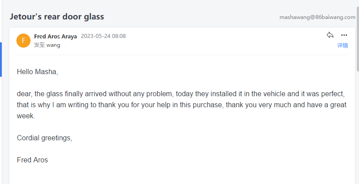
Task: Click recipient name wang
Action: click(53, 45)
